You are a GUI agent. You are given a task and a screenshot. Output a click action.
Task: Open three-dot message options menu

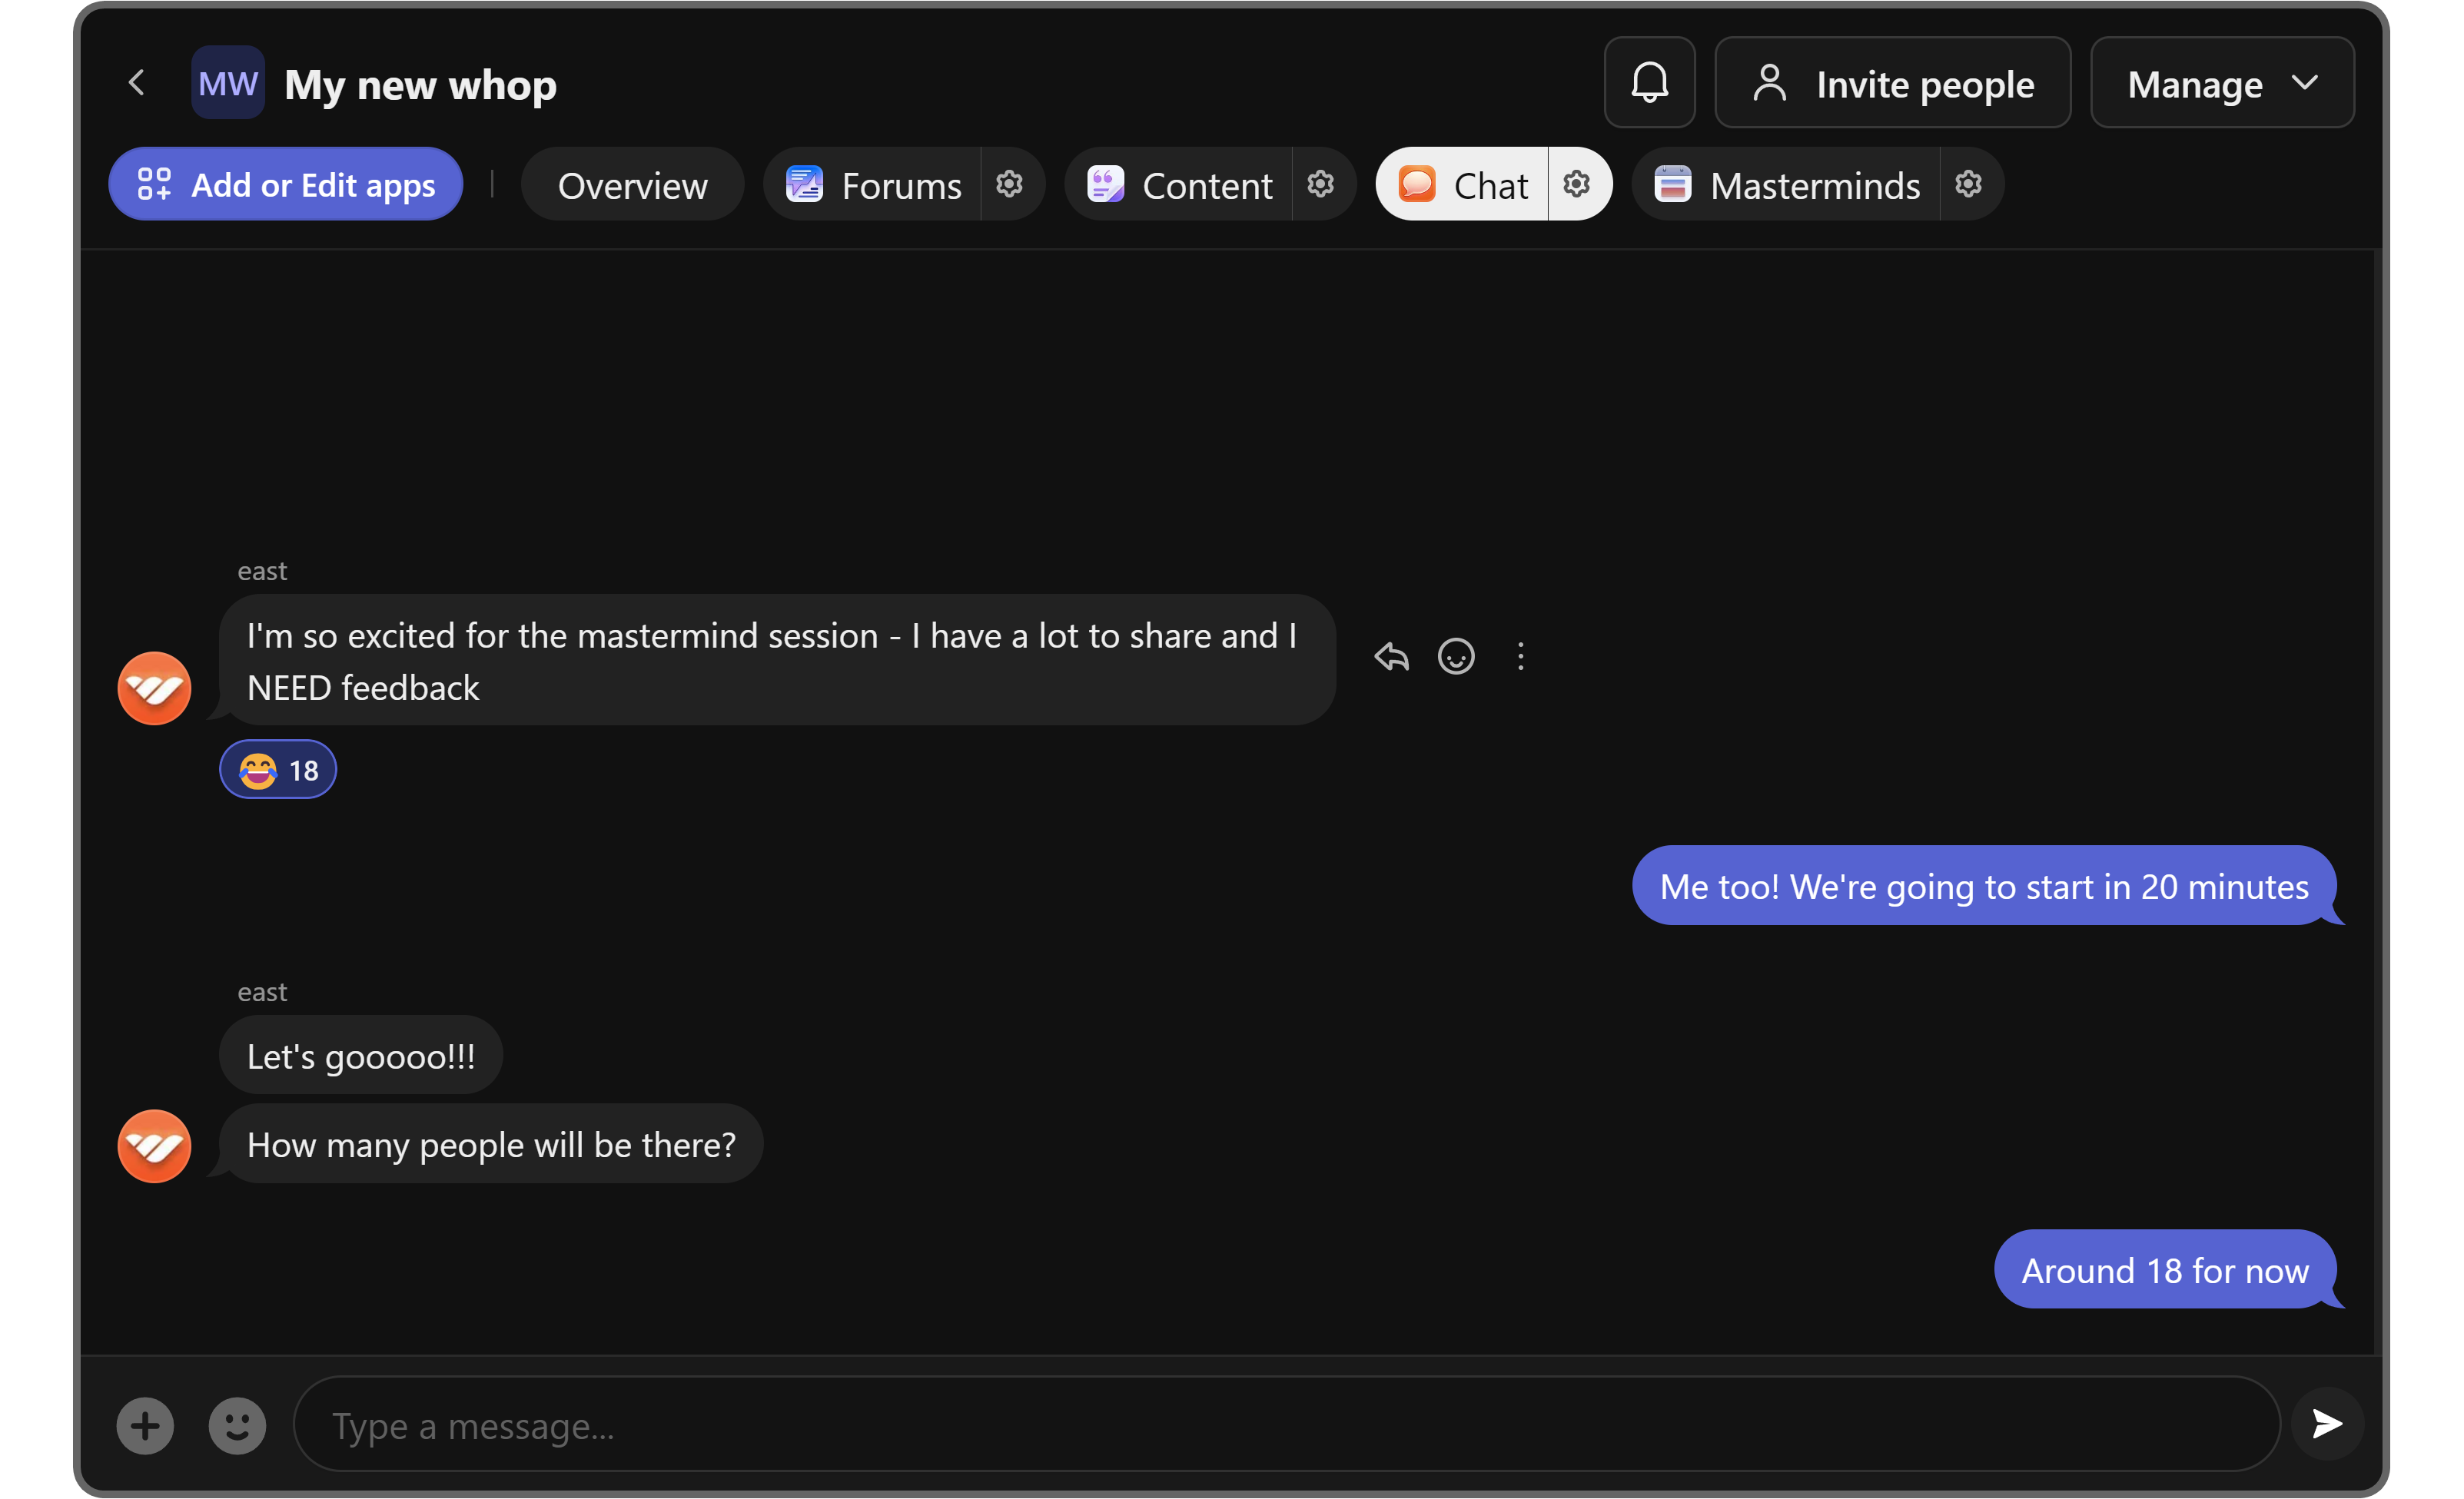click(1520, 657)
